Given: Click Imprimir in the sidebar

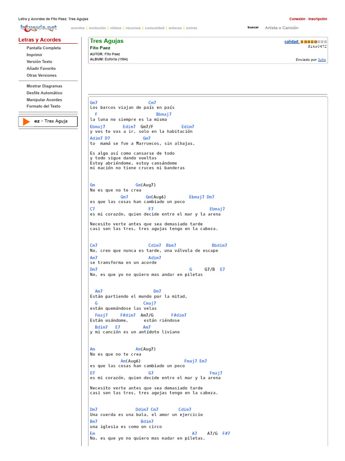Looking at the screenshot, I should (x=34, y=54).
